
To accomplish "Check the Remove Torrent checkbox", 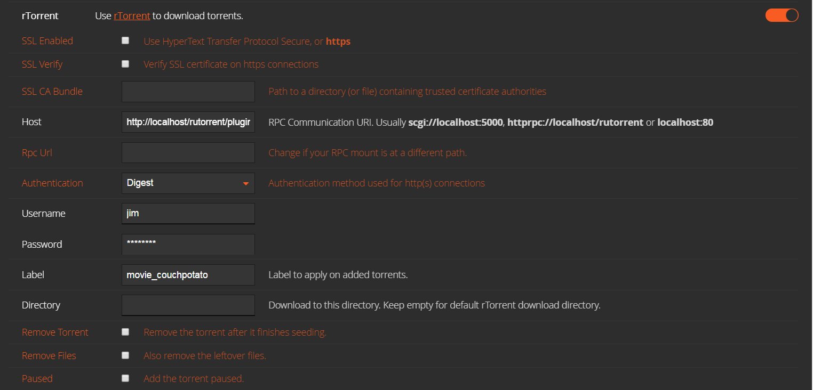I will coord(125,332).
